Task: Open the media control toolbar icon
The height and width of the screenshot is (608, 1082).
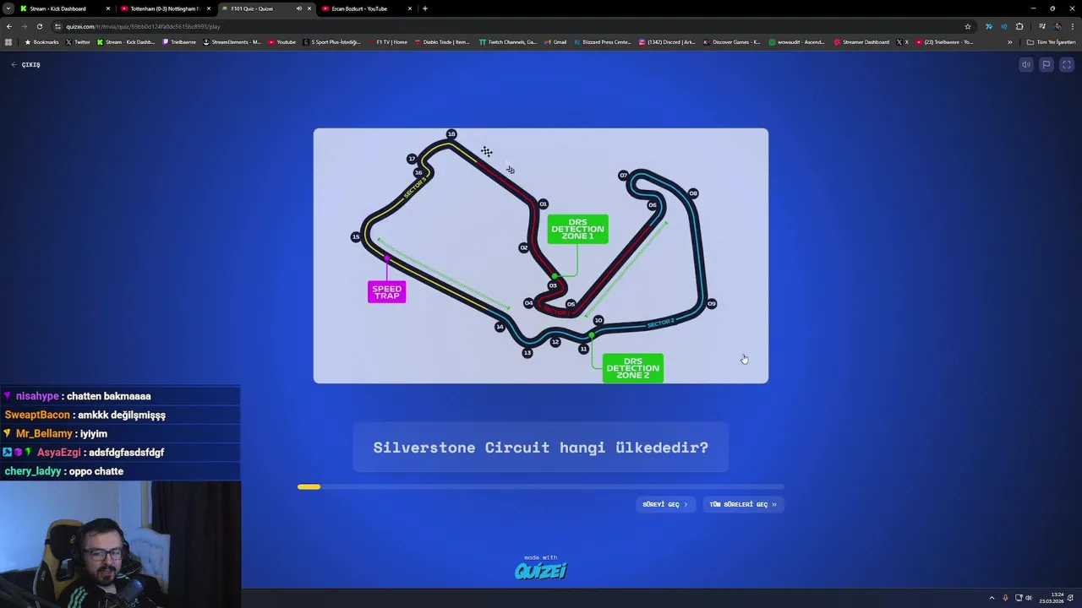Action: pyautogui.click(x=1041, y=26)
